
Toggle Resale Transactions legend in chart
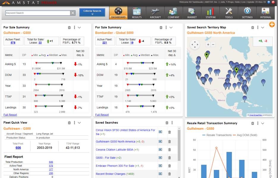click(x=217, y=135)
